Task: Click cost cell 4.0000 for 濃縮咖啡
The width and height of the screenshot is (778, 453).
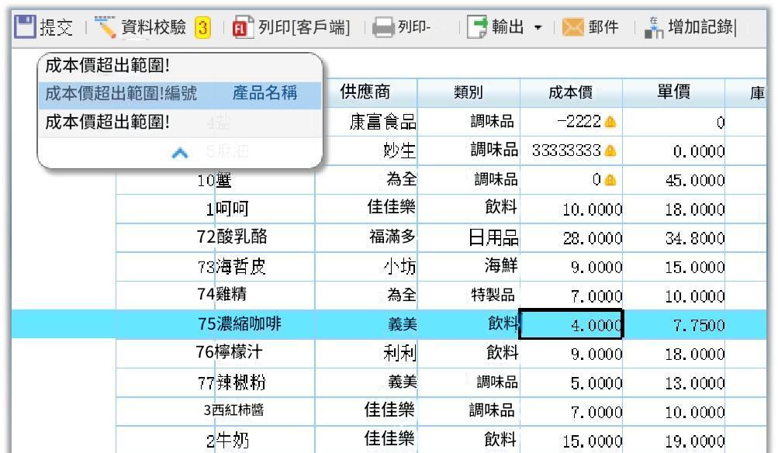Action: coord(571,324)
